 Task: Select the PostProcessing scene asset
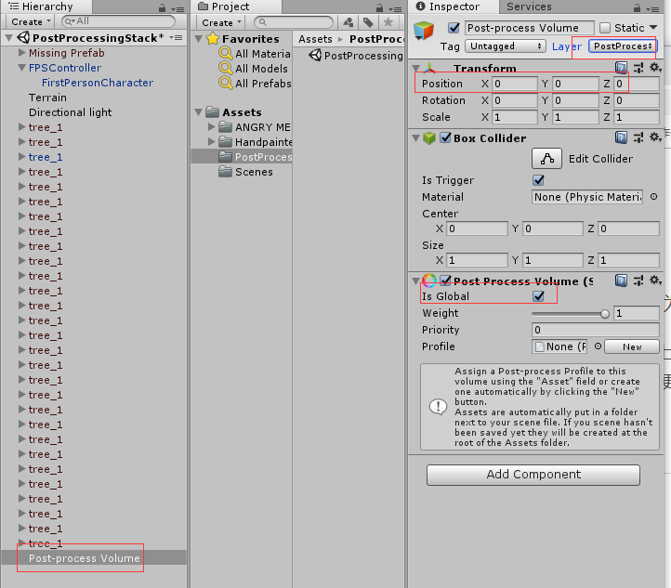click(356, 56)
